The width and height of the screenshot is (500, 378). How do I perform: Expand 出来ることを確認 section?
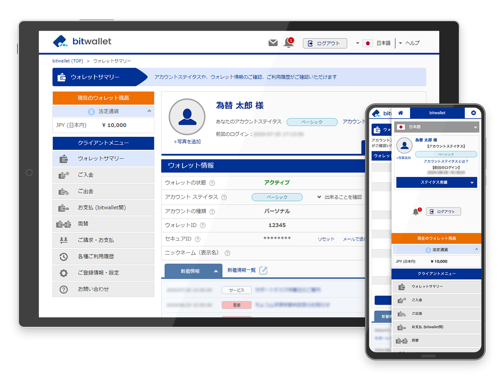(x=340, y=197)
